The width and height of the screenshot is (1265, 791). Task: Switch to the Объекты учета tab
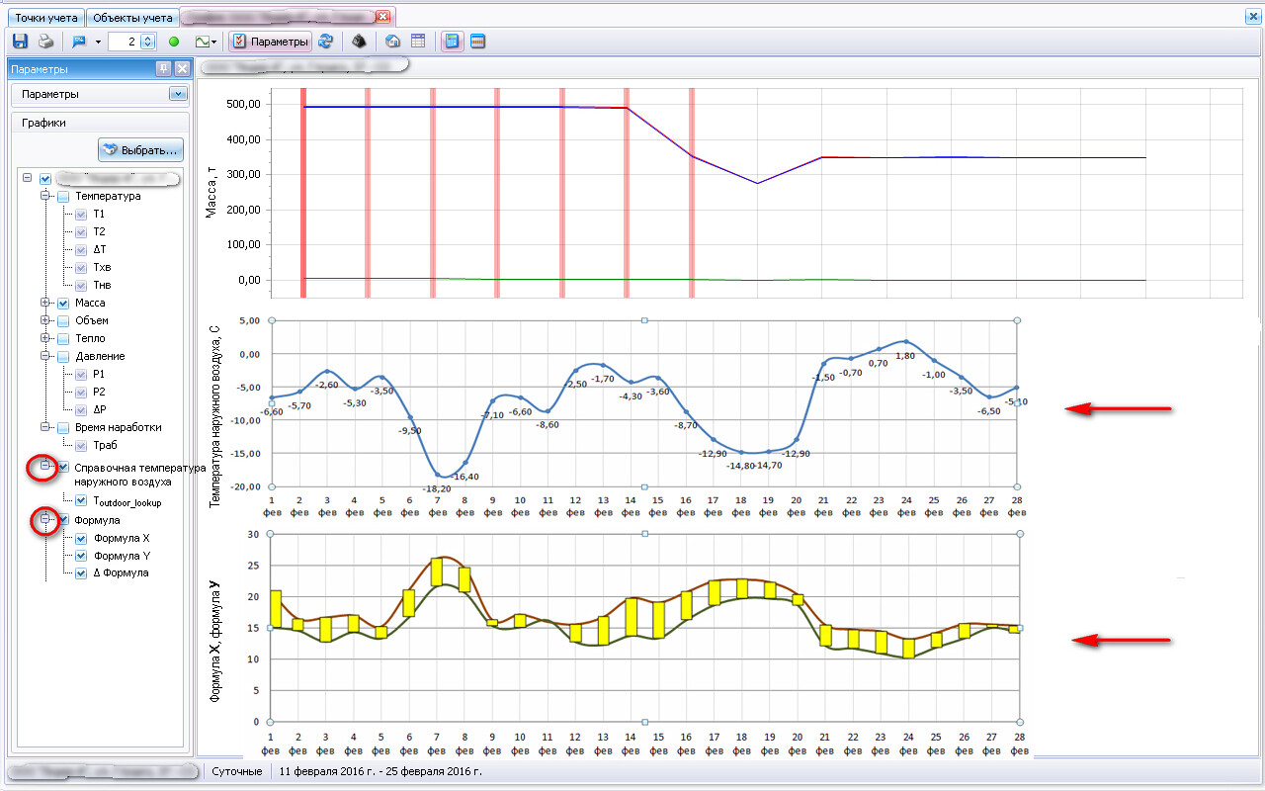pyautogui.click(x=132, y=18)
